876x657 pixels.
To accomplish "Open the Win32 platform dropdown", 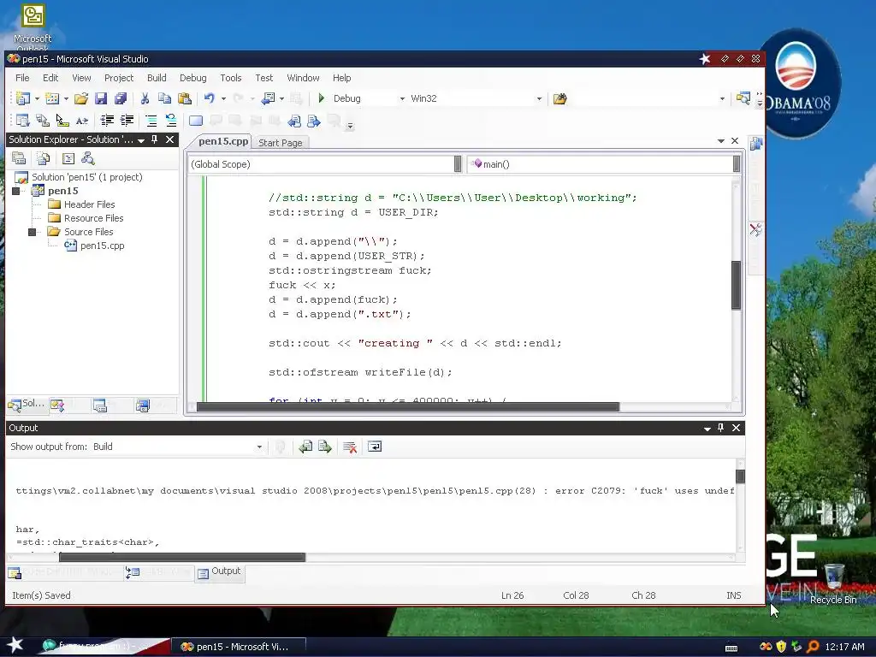I will tap(539, 98).
